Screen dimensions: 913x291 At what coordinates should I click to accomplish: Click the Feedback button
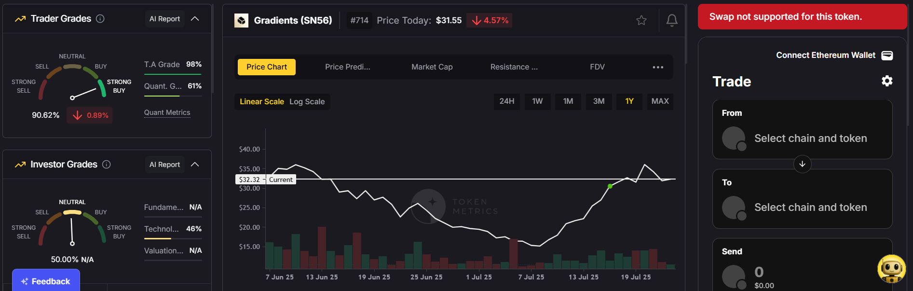(x=46, y=281)
